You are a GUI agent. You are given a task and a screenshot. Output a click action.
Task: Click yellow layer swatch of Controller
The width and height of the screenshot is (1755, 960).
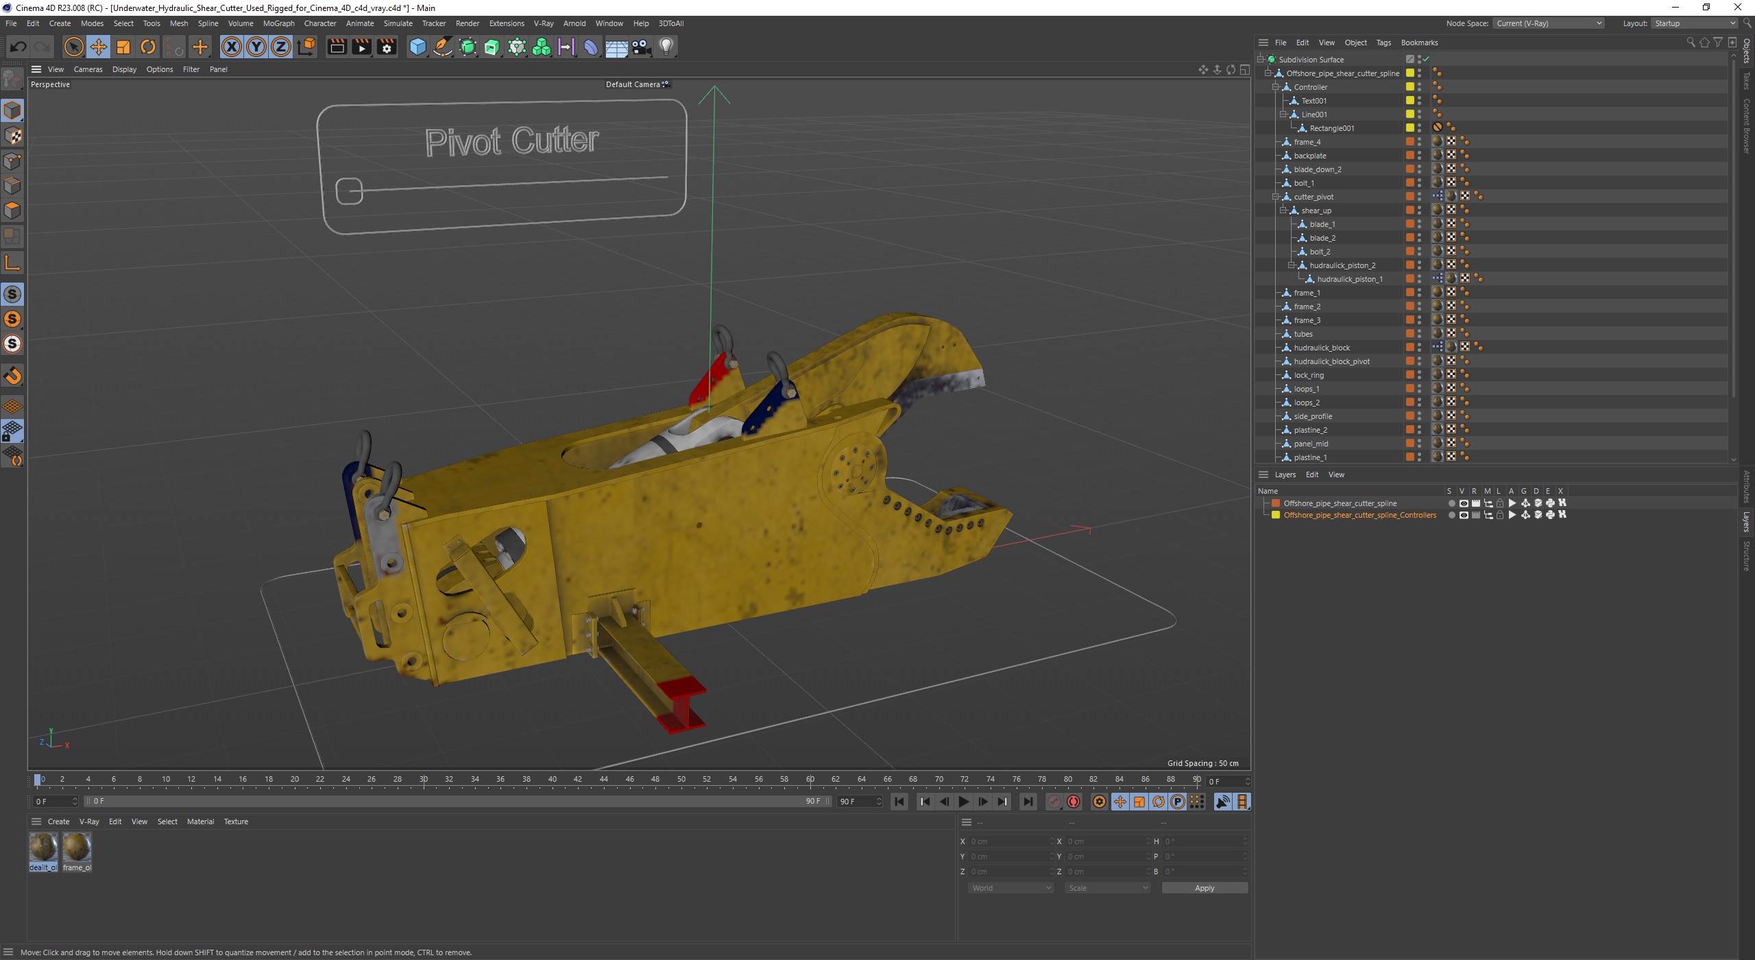click(1410, 86)
